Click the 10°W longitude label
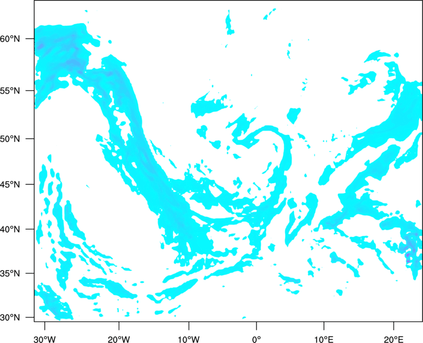Screen dimensions: 423x343 click(x=189, y=339)
